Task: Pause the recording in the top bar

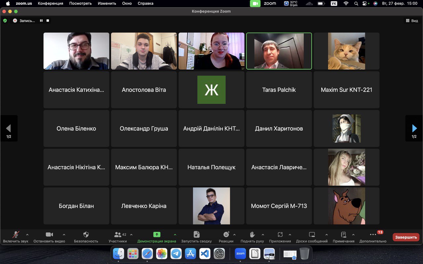Action: [x=41, y=20]
